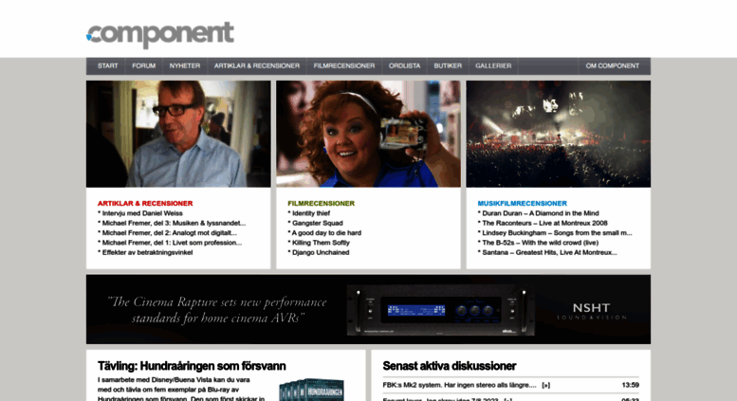The width and height of the screenshot is (737, 401).
Task: Open FILMRECENSIONER from the top menu
Action: tap(344, 65)
